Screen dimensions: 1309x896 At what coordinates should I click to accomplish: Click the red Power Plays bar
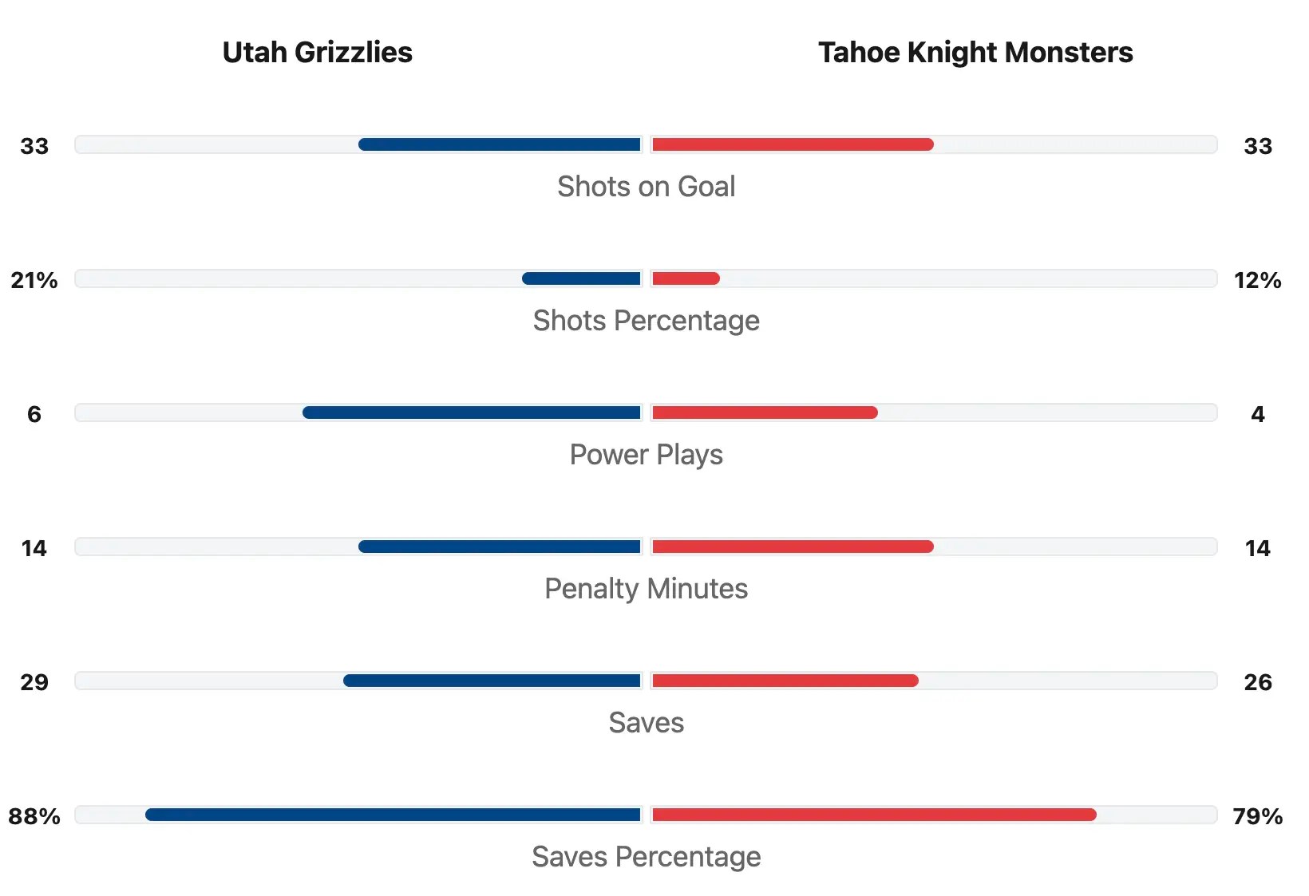coord(765,412)
